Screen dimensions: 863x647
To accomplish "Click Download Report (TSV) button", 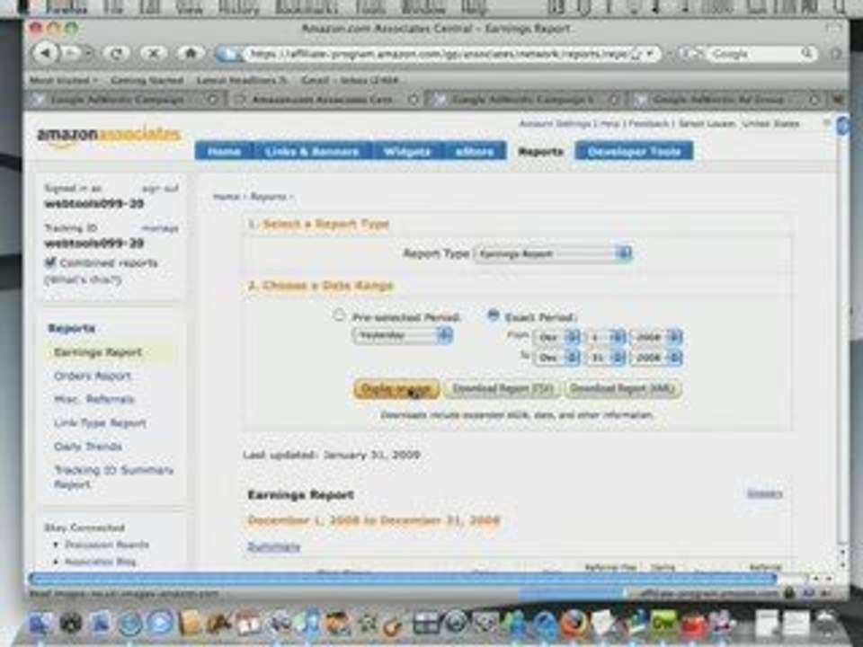I will tap(502, 388).
